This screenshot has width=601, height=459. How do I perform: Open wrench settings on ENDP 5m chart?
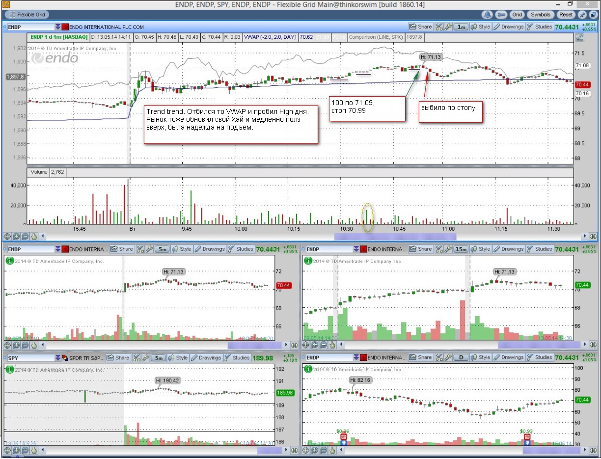coord(149,249)
